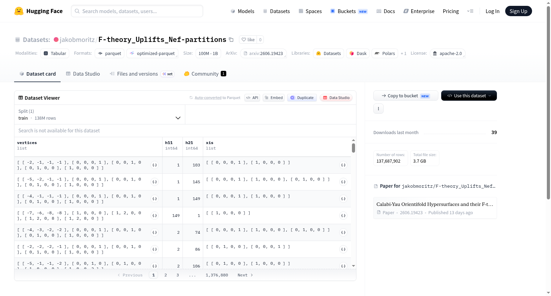The width and height of the screenshot is (551, 296).
Task: Open the Buckets nav item
Action: (349, 11)
